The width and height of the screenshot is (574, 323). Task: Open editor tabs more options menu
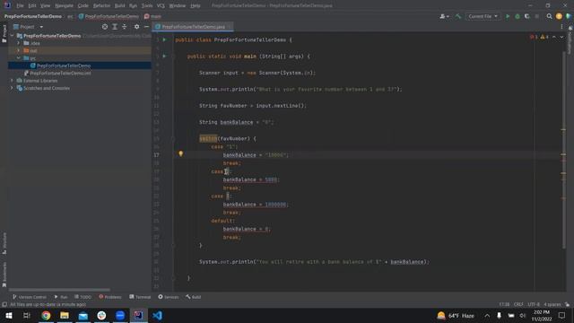click(x=561, y=27)
